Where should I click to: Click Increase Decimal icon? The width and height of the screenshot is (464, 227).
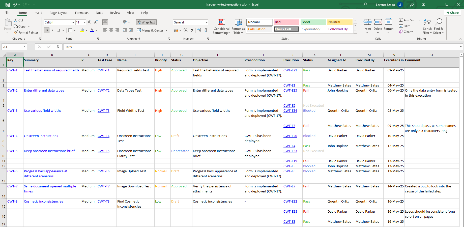click(199, 30)
